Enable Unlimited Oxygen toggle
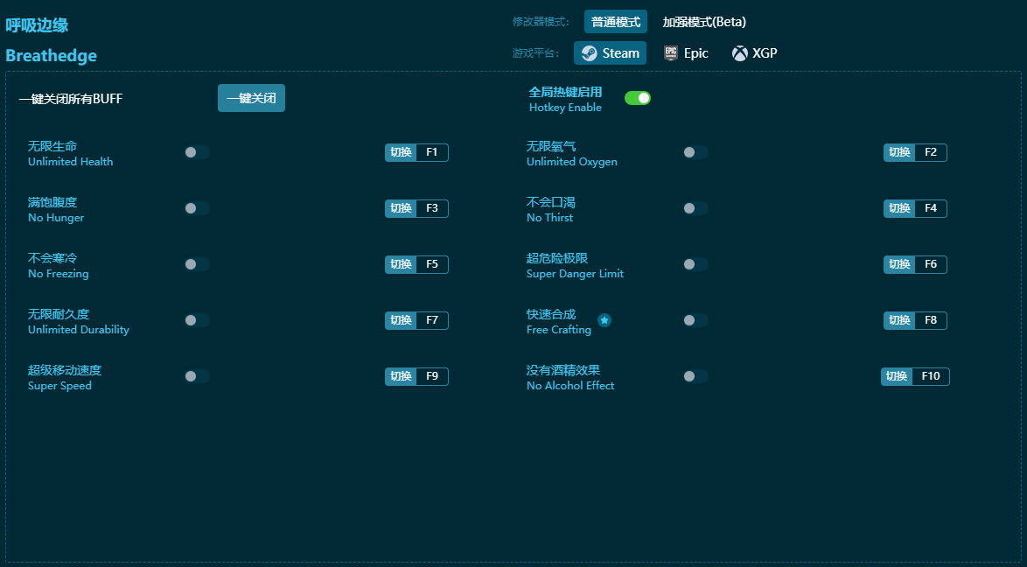Image resolution: width=1027 pixels, height=567 pixels. point(695,152)
